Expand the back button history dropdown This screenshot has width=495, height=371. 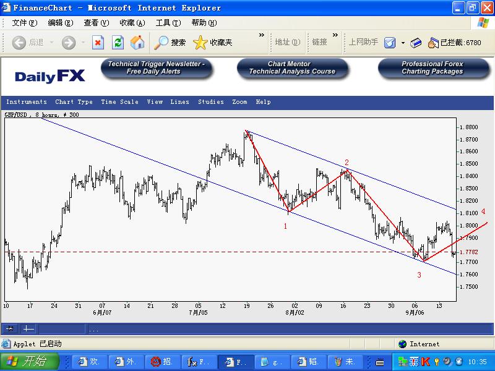[x=52, y=43]
